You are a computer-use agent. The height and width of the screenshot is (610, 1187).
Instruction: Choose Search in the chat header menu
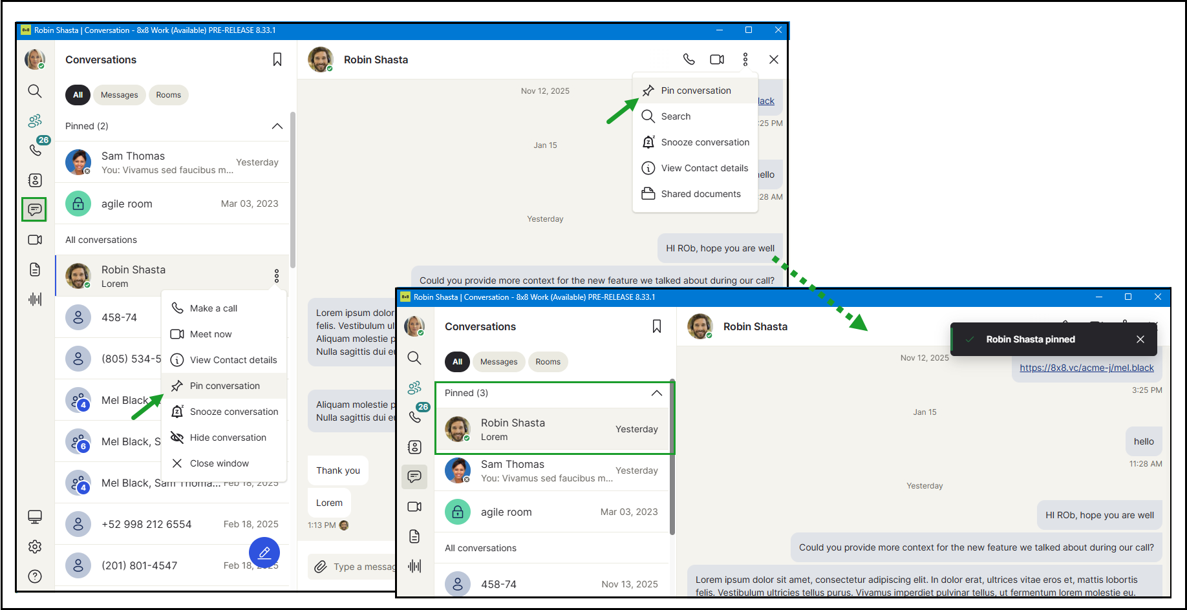(695, 116)
